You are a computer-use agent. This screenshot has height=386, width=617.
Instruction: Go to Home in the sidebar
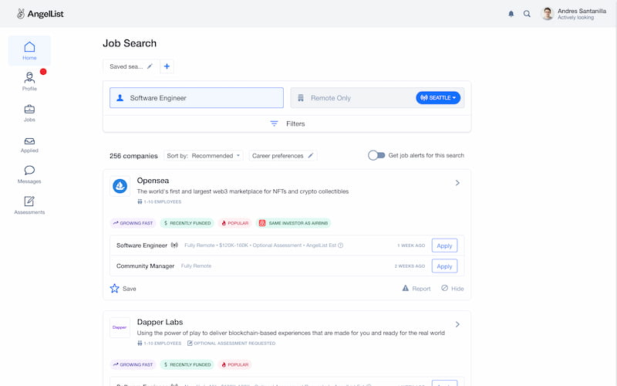(x=29, y=51)
